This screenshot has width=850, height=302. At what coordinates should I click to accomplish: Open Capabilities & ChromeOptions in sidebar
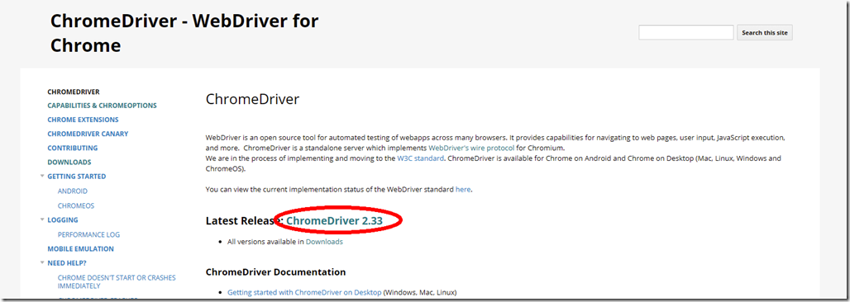[102, 106]
